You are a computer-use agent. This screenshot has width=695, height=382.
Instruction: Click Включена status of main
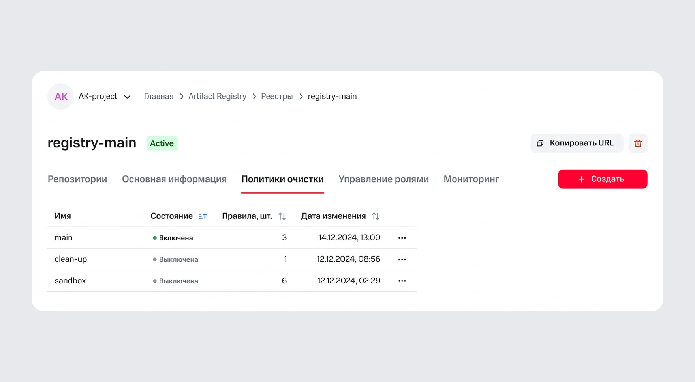(173, 238)
